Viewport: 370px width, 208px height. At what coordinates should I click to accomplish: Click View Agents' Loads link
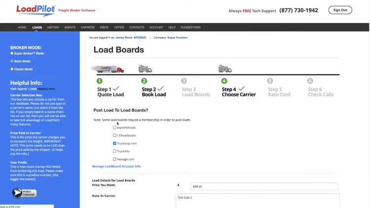(23, 89)
